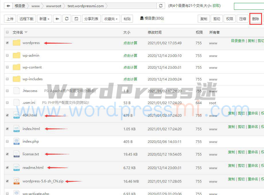Image resolution: width=264 pixels, height=195 pixels.
Task: Click the back arrow beside the breadcrumb path
Action: 8,5
